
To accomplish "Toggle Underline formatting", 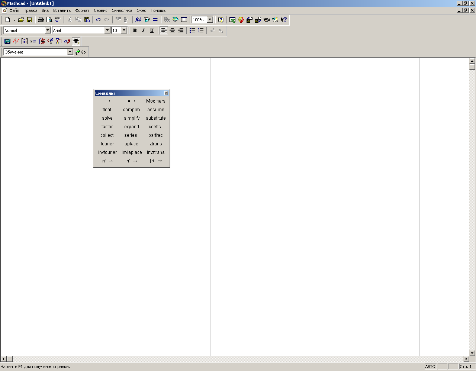I will (152, 30).
